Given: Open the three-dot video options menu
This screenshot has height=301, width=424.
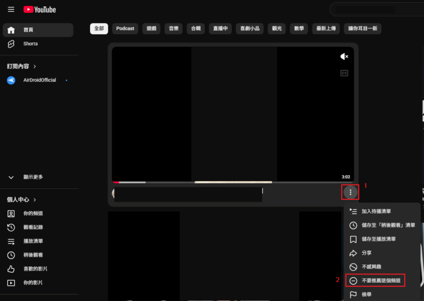Looking at the screenshot, I should pos(351,192).
